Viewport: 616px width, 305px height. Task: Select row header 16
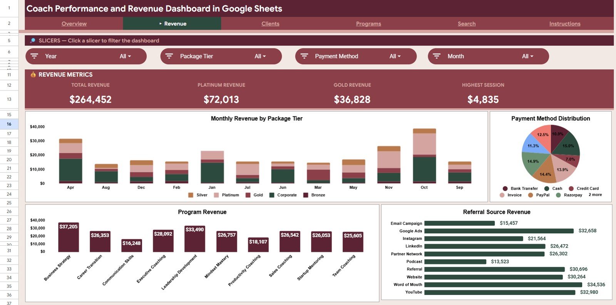9,124
